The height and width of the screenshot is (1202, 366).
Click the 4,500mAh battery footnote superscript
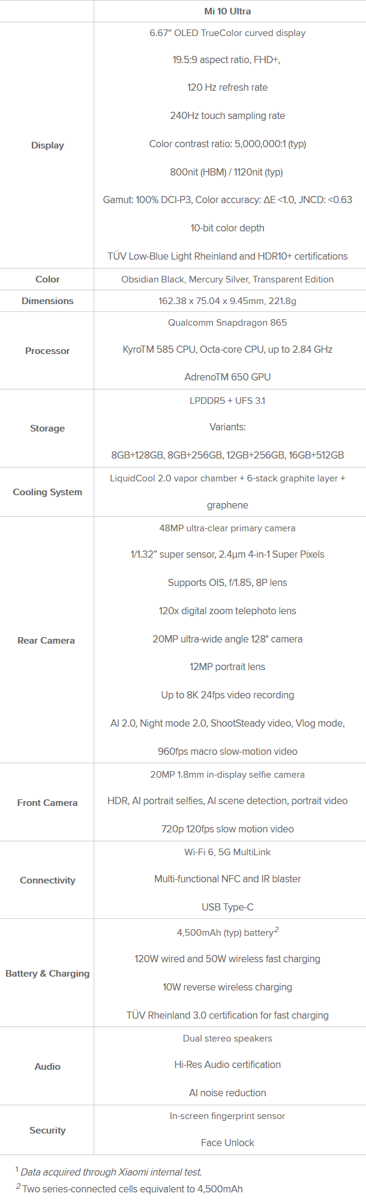277,930
